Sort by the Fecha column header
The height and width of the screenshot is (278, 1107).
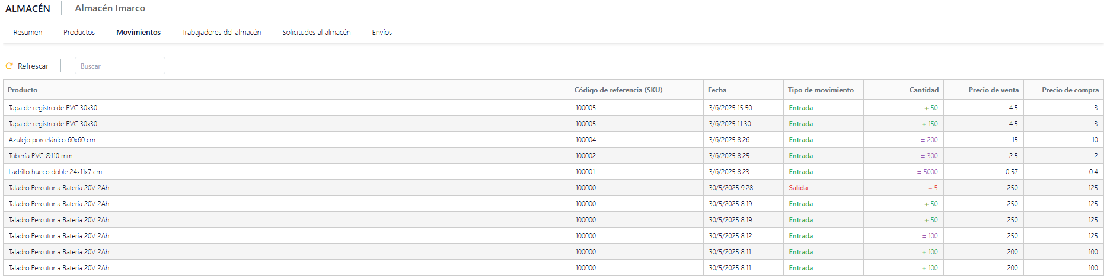(717, 90)
